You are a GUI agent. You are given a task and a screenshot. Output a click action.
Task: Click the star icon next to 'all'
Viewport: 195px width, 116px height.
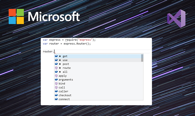click(x=60, y=72)
